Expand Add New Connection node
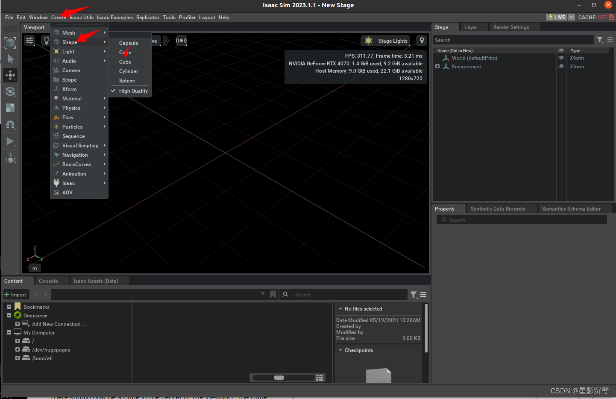The width and height of the screenshot is (616, 399). (x=18, y=324)
